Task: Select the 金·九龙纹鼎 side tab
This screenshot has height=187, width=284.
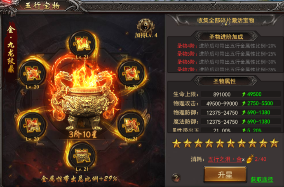Action: pos(11,49)
